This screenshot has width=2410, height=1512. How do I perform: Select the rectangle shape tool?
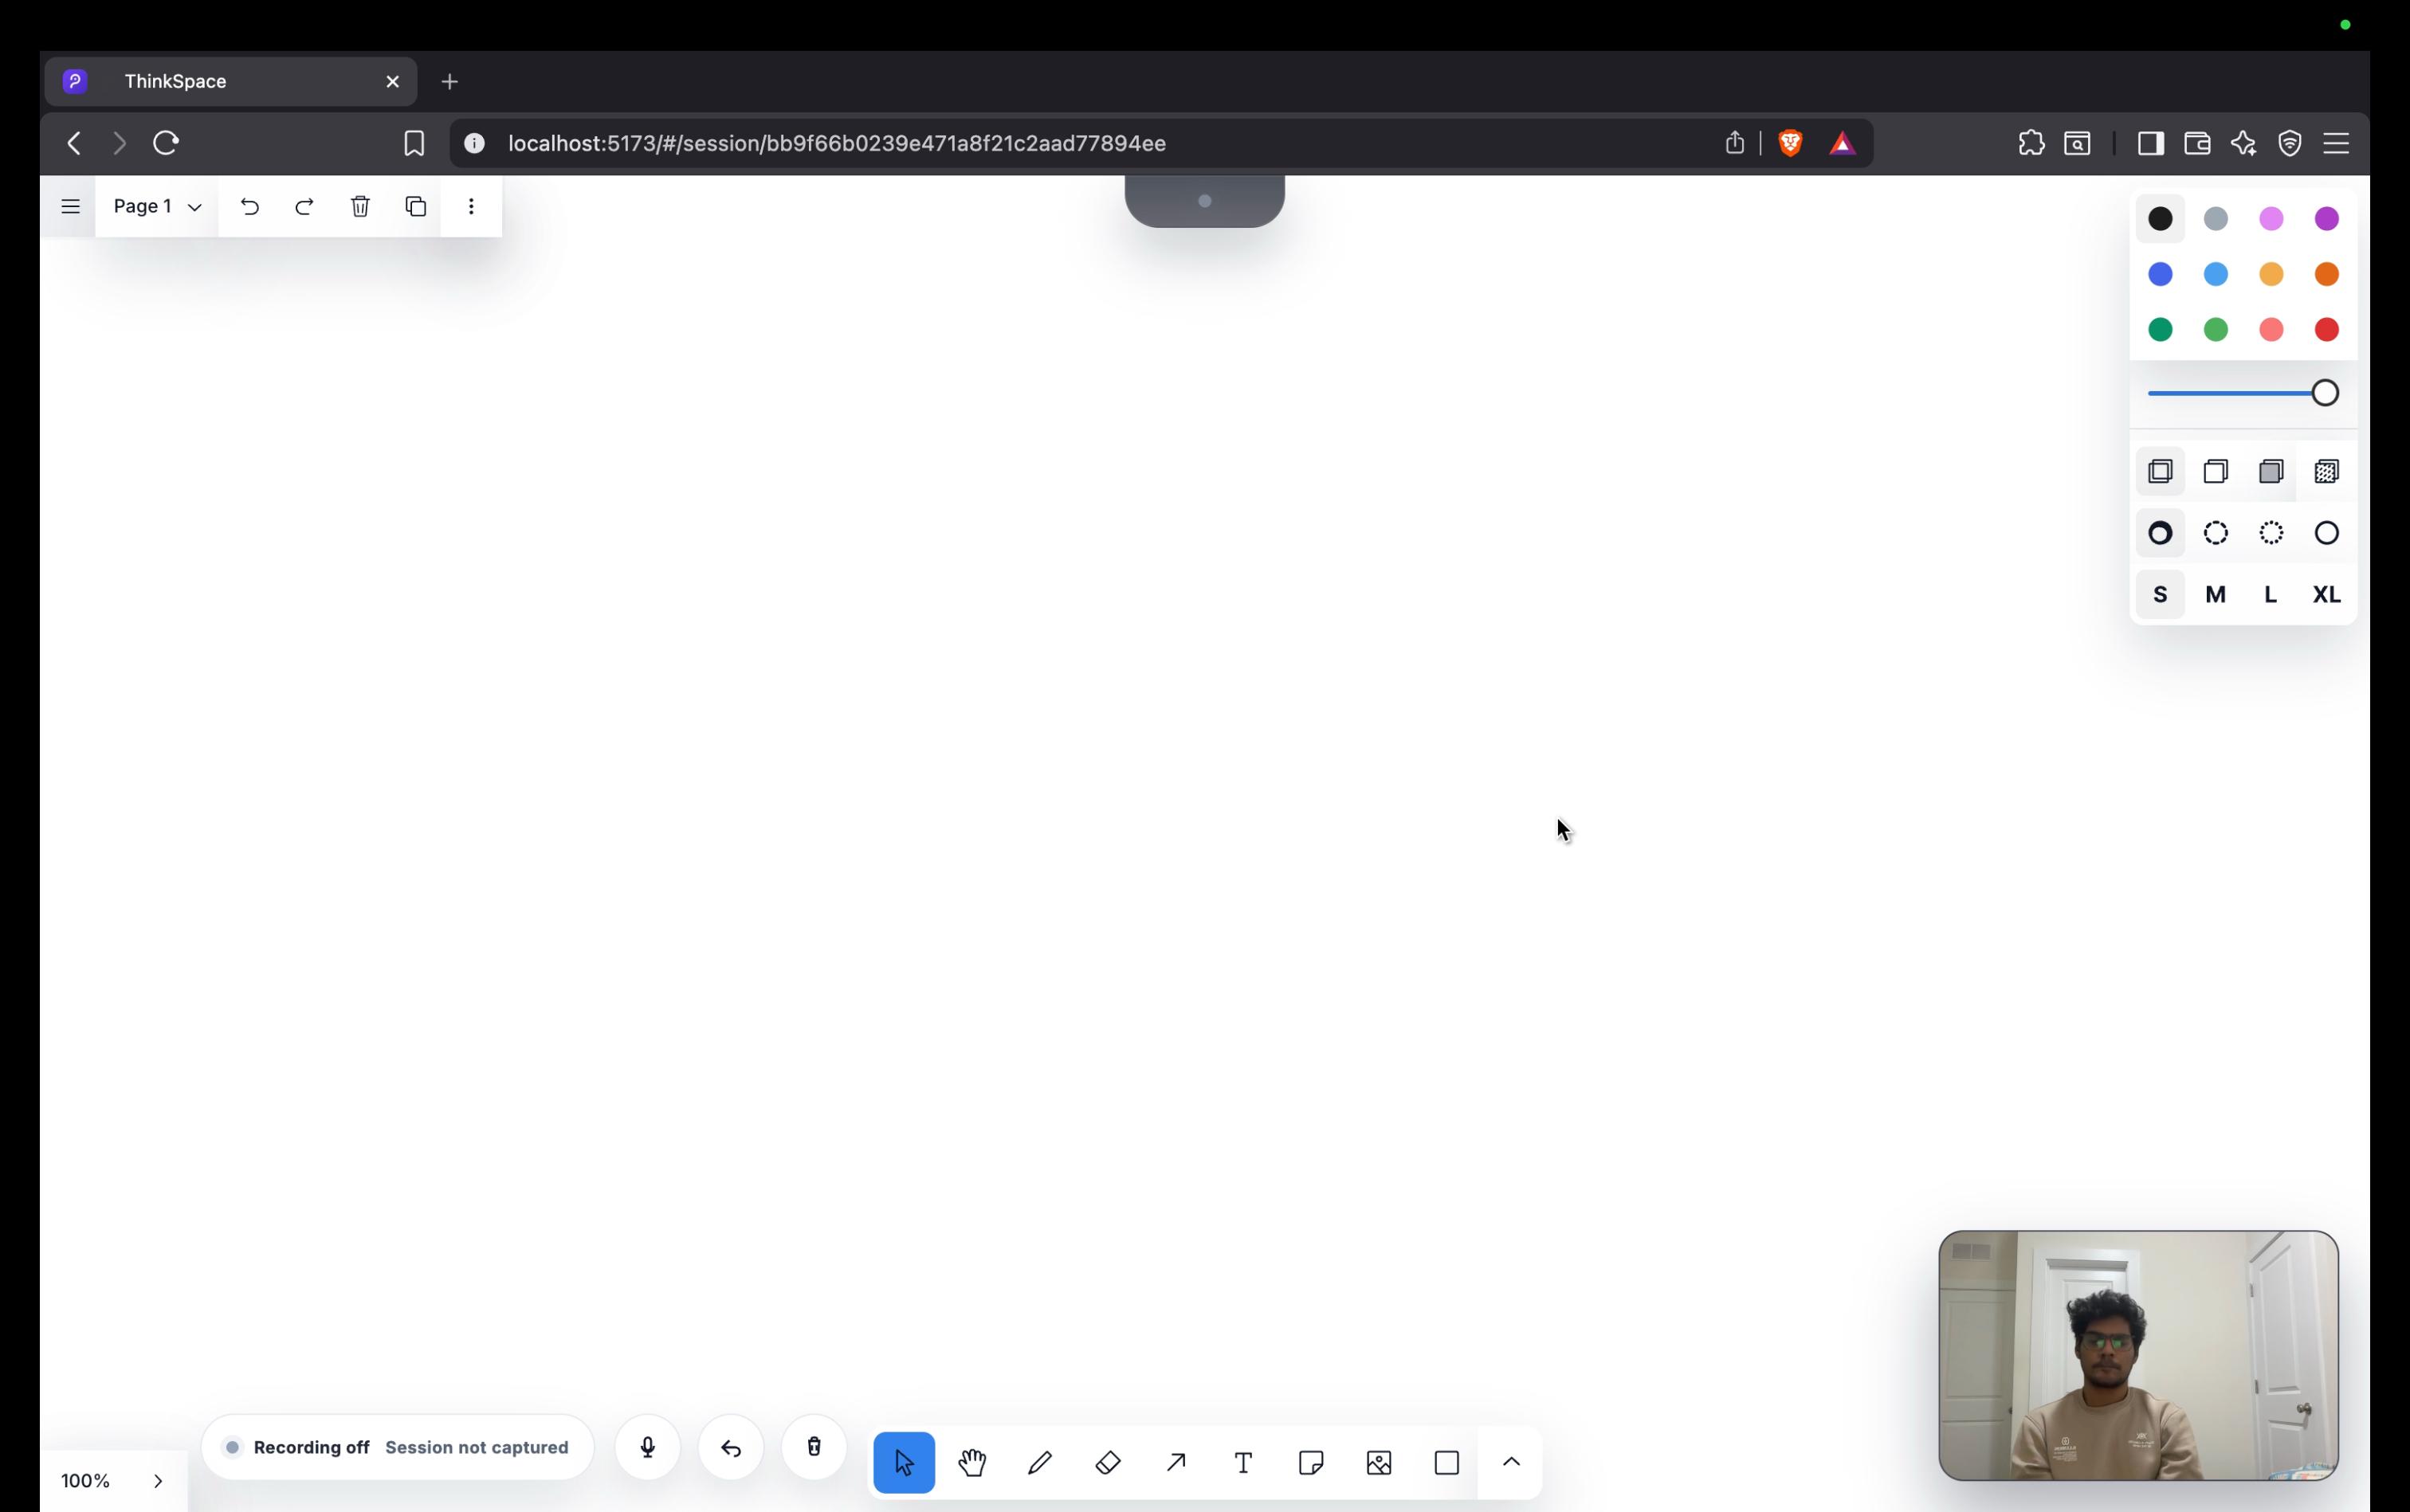click(x=1446, y=1463)
